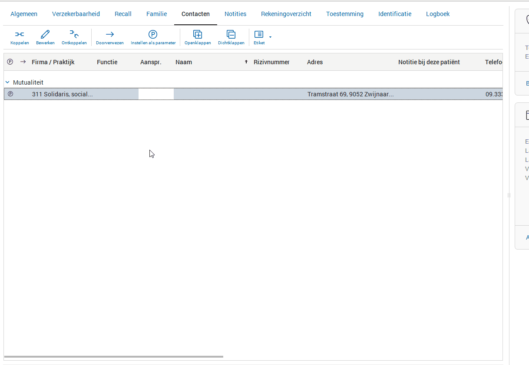Click the Tramstraat 69 address cell
This screenshot has width=529, height=365.
[x=350, y=94]
